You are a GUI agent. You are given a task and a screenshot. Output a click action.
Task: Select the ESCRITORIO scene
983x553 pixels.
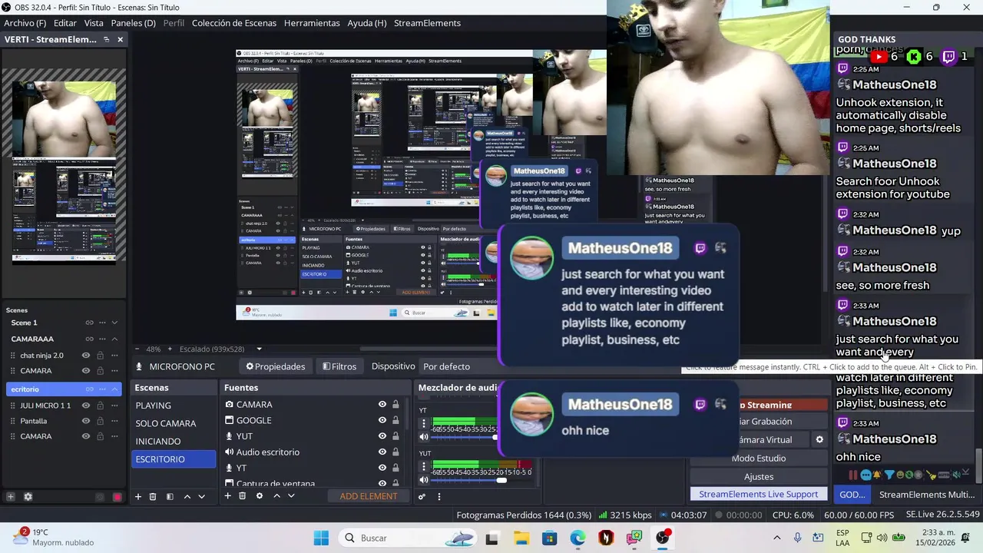point(174,459)
